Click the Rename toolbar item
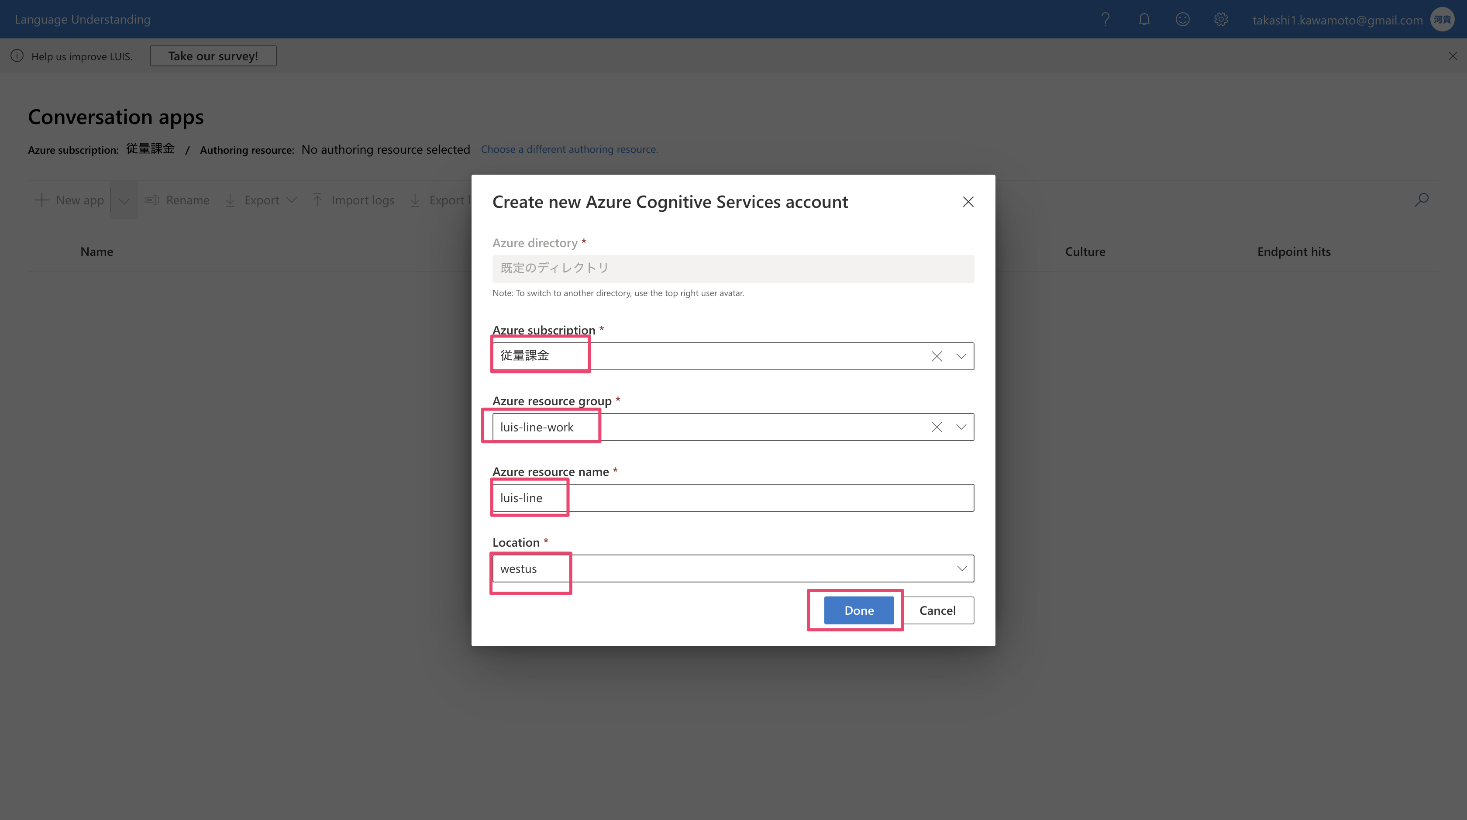This screenshot has width=1467, height=820. pos(178,200)
